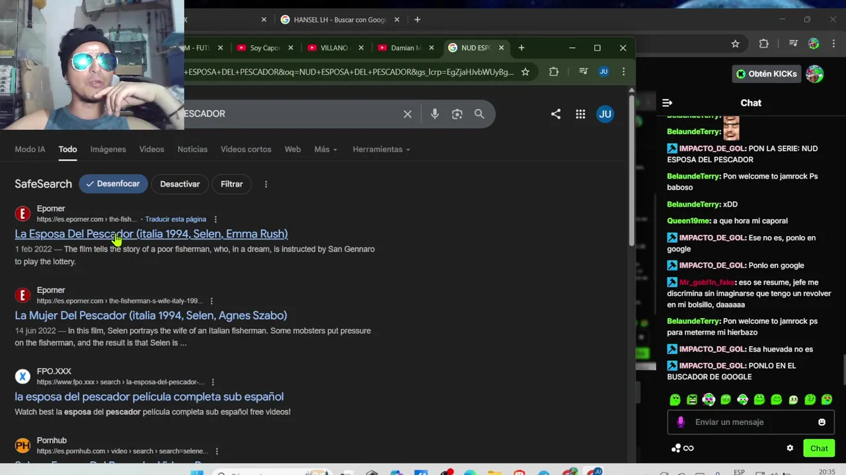Click the Obtén KICKs button
Image resolution: width=846 pixels, height=475 pixels.
click(x=767, y=74)
